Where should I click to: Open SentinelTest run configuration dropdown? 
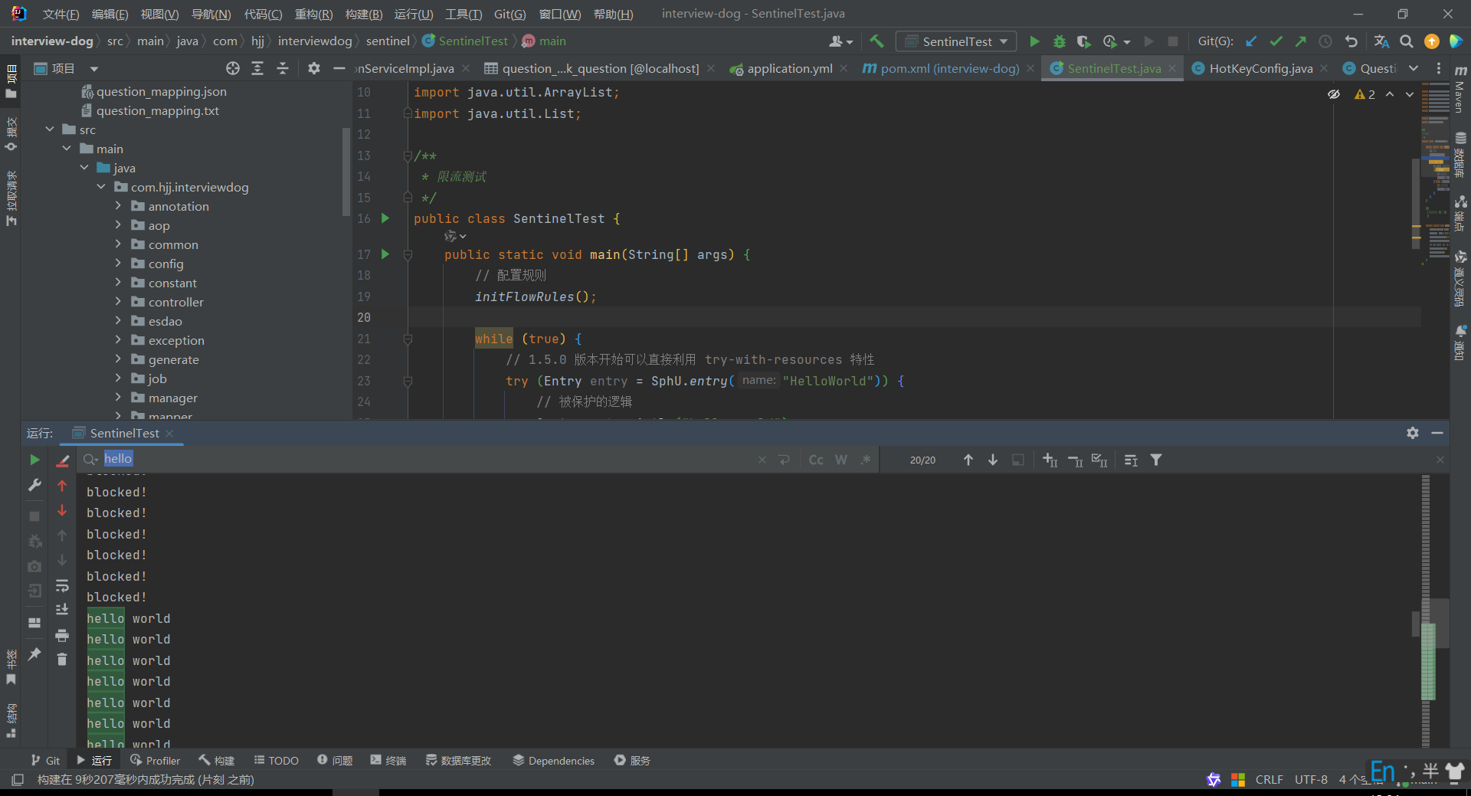click(x=956, y=41)
